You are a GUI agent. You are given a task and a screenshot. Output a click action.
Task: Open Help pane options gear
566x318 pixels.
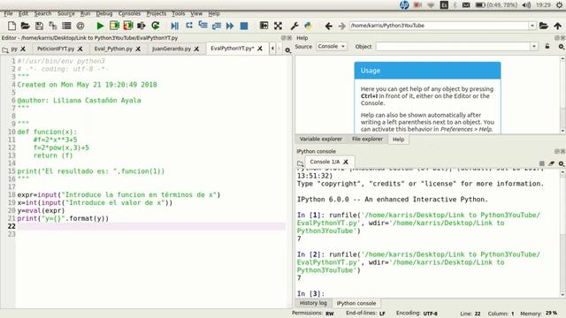tap(561, 47)
